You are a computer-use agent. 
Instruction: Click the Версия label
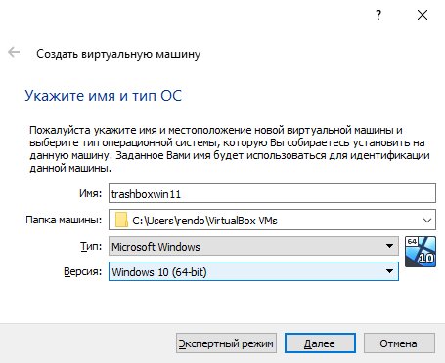coord(83,271)
